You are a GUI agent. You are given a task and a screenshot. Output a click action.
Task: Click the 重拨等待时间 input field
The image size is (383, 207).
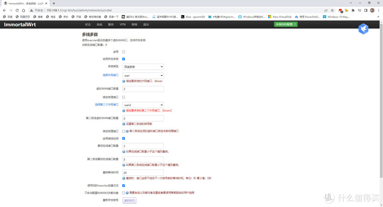coord(143,173)
